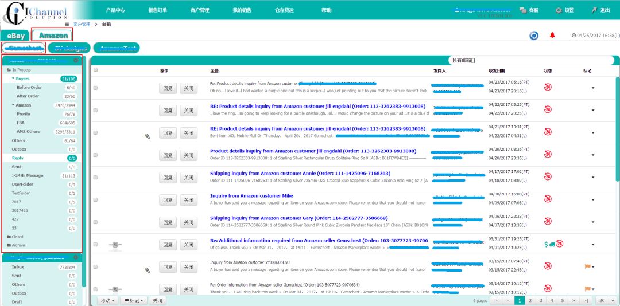This screenshot has height=306, width=620.
Task: Select checkbox for 04/22/2017 05:25 jill engdahl message
Action: coord(95,111)
